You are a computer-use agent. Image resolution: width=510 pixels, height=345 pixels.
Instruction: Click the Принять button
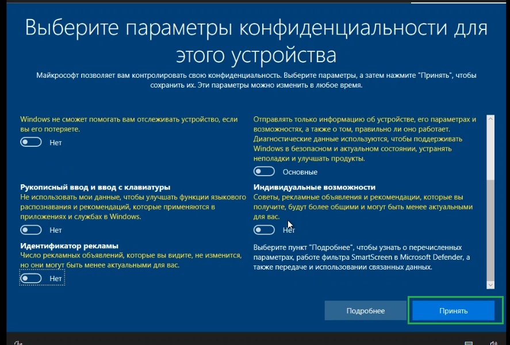454,310
